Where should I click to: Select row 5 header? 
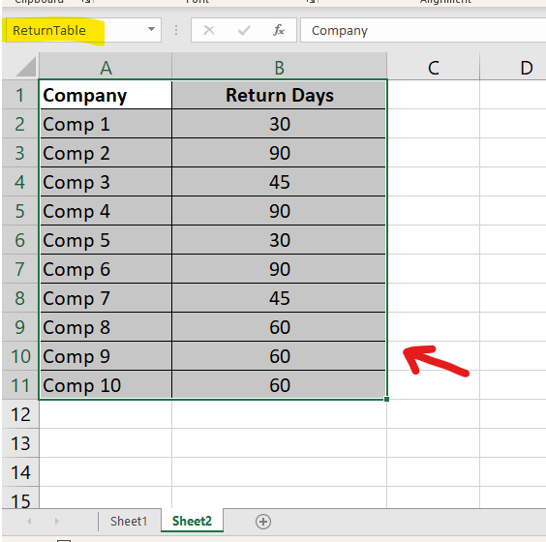[x=20, y=211]
